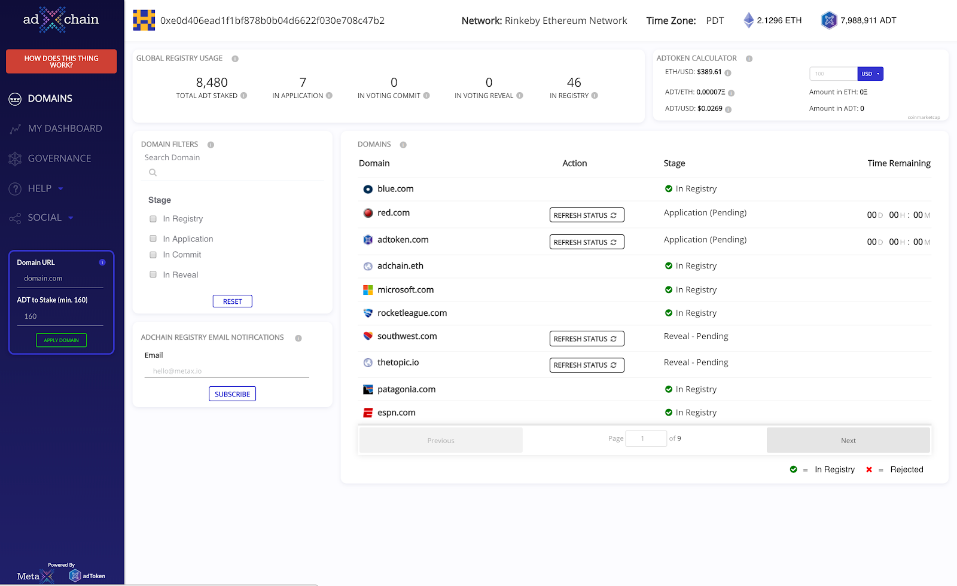Click info icon next to ADT/USD rate
The image size is (957, 586).
728,109
